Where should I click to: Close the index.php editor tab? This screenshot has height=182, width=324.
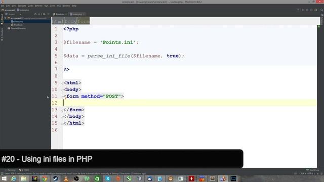pos(84,14)
